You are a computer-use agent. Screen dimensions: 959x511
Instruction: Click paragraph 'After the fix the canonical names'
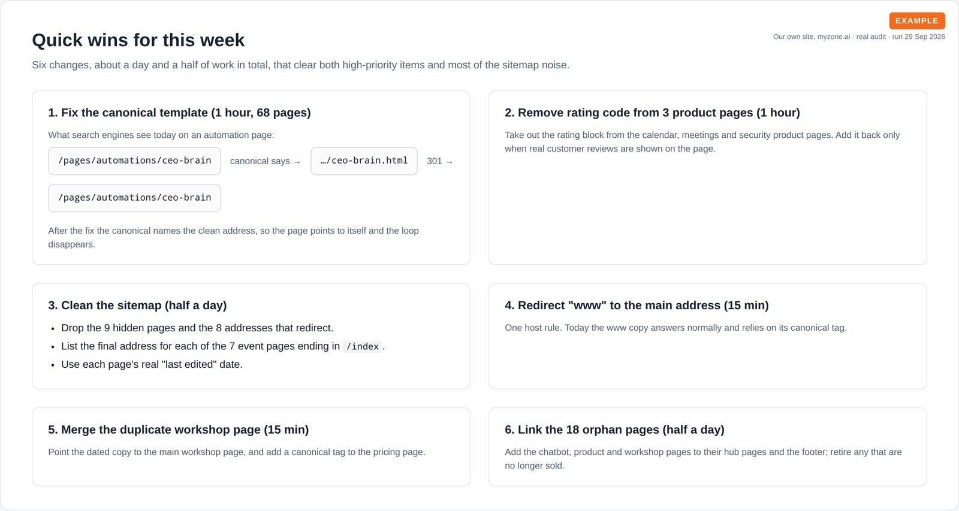pyautogui.click(x=234, y=237)
